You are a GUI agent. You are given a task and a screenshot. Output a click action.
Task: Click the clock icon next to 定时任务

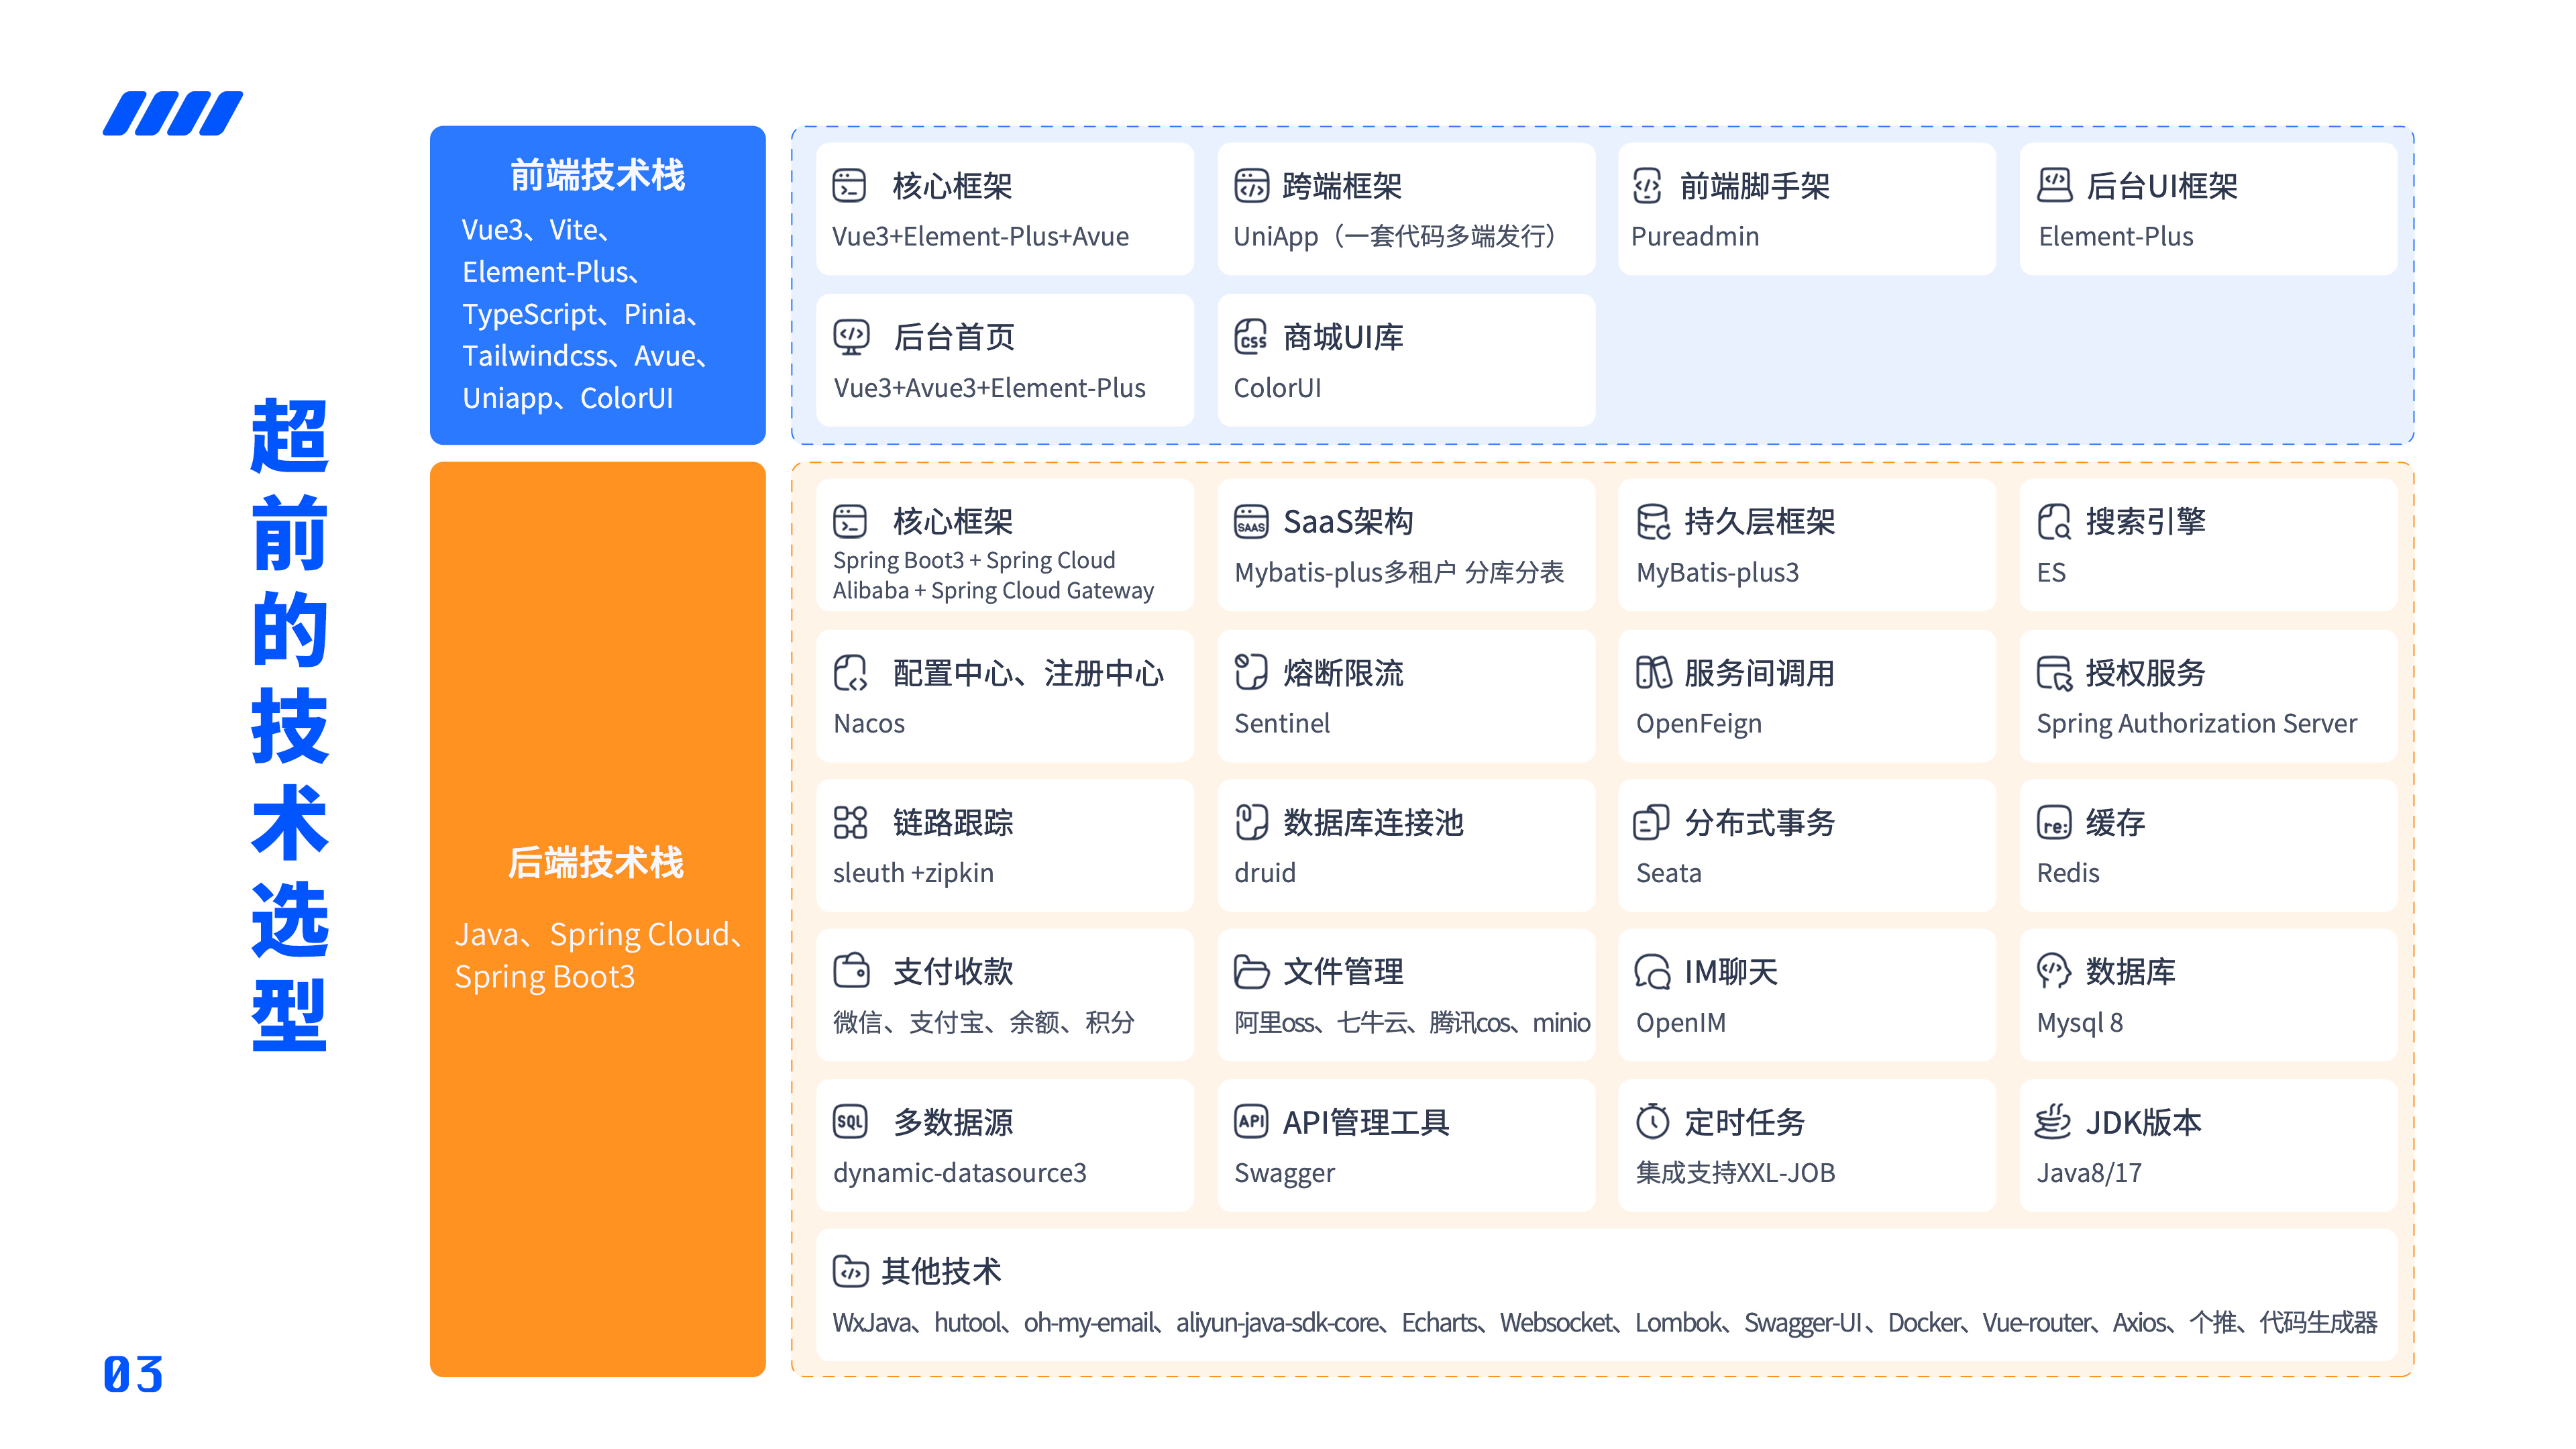1653,1121
